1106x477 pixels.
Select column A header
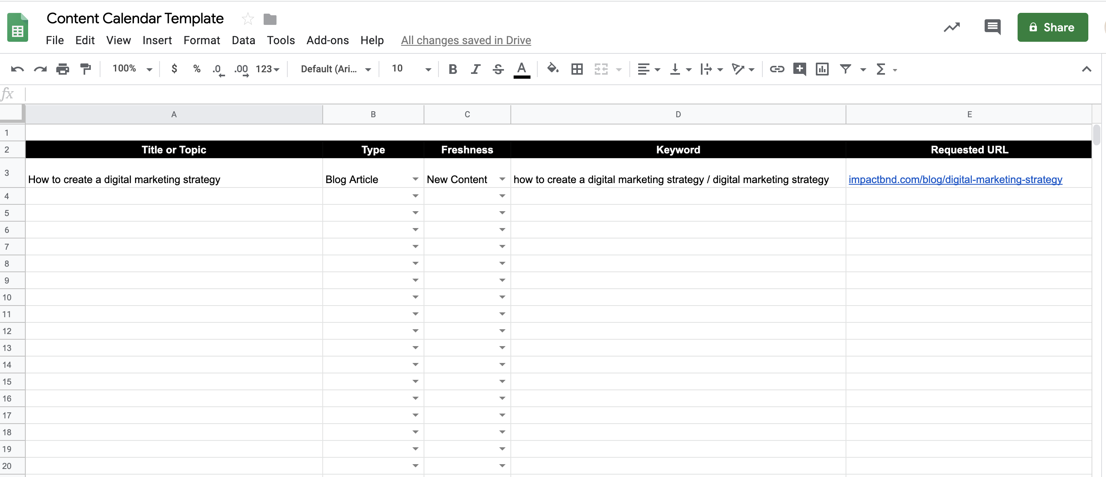click(x=174, y=114)
